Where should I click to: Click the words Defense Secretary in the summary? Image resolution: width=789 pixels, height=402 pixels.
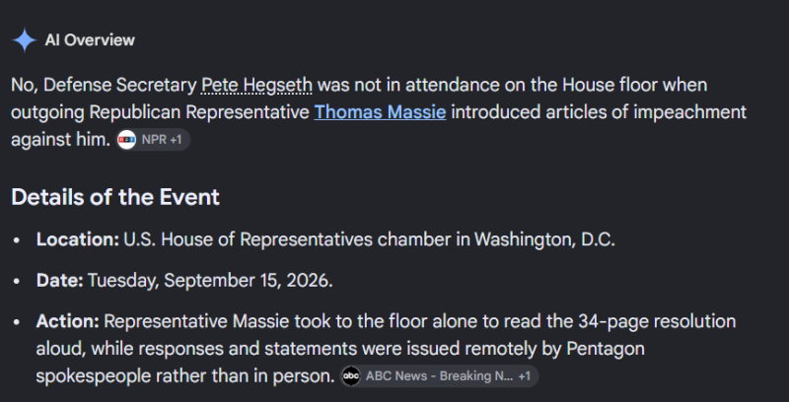click(119, 85)
